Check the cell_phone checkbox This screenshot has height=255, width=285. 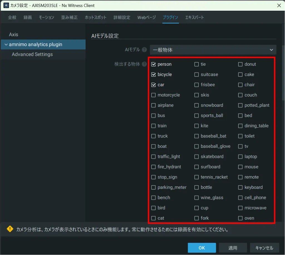tap(240, 198)
